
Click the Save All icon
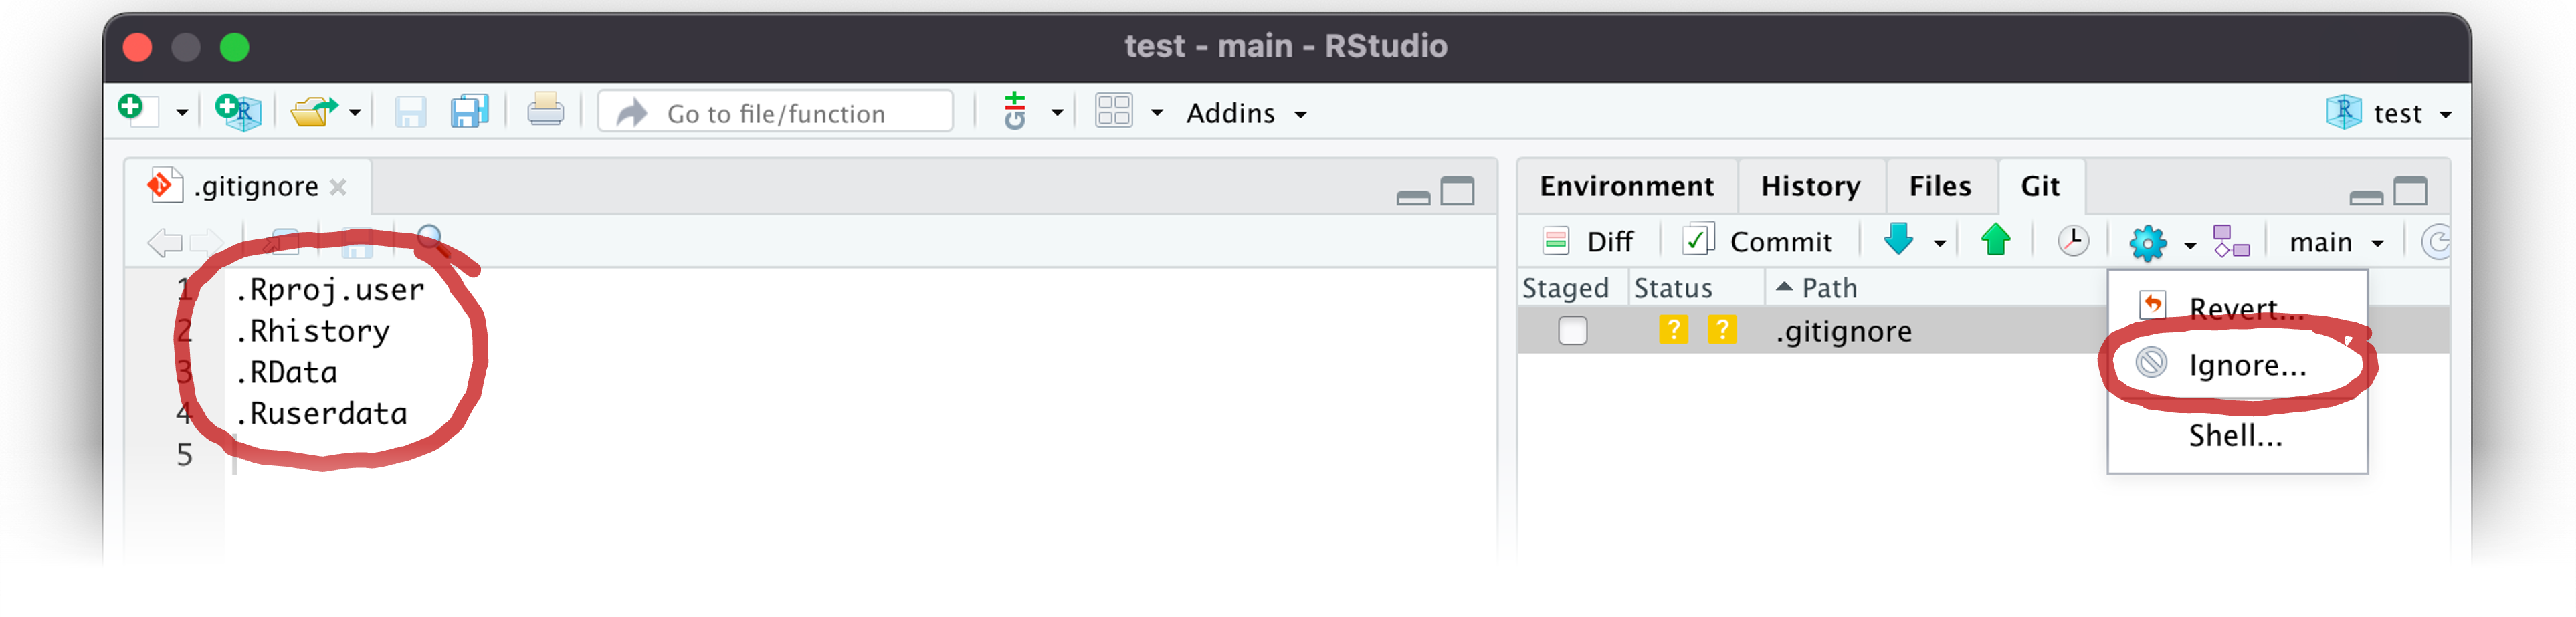point(469,111)
